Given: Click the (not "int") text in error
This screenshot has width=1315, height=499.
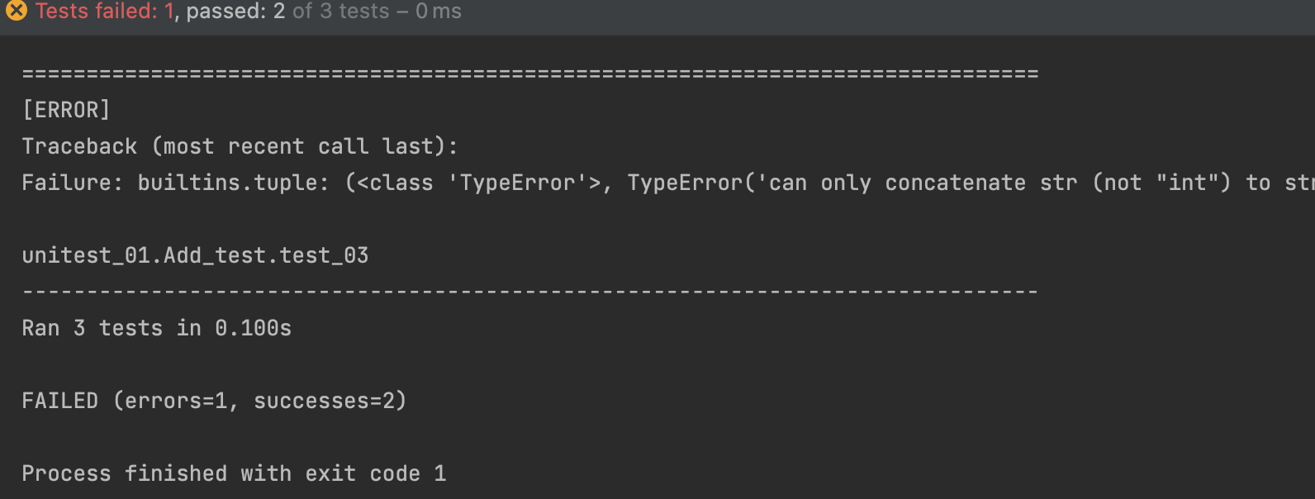Looking at the screenshot, I should [1161, 183].
